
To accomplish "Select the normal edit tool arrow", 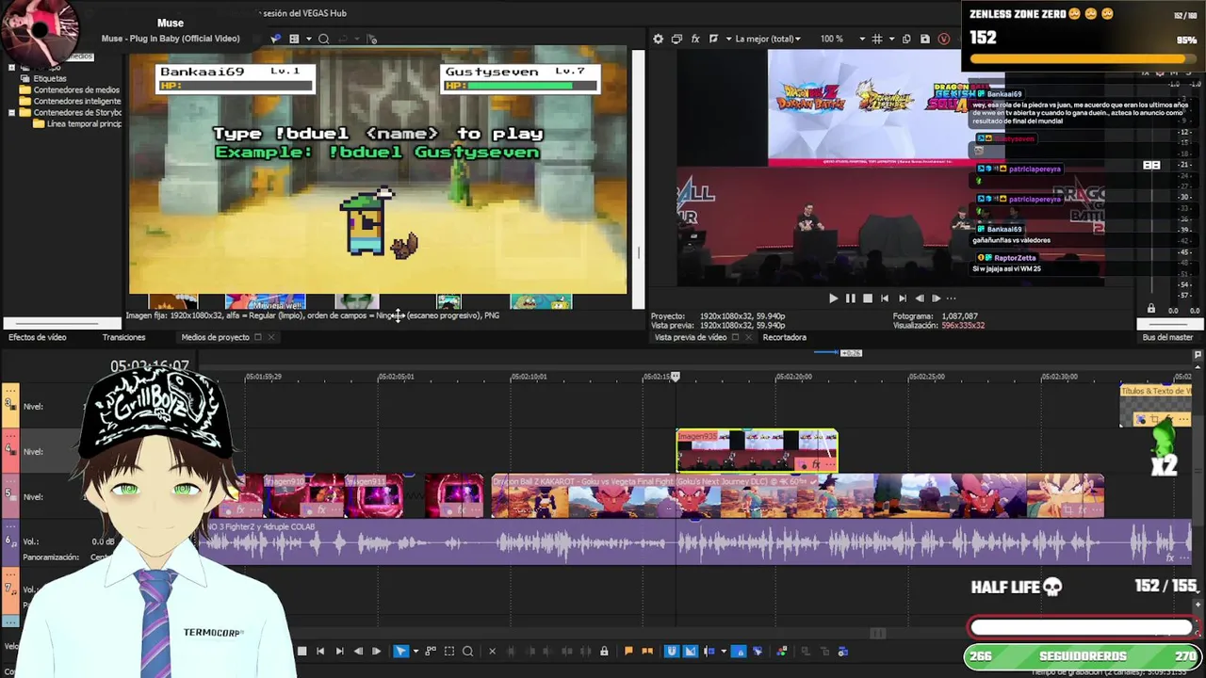I will click(400, 651).
